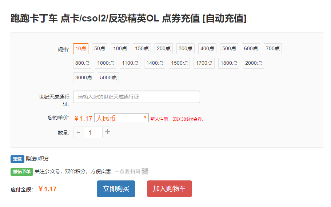Image resolution: width=331 pixels, height=207 pixels.
Task: Click the red new-user coupon notice
Action: tap(176, 119)
